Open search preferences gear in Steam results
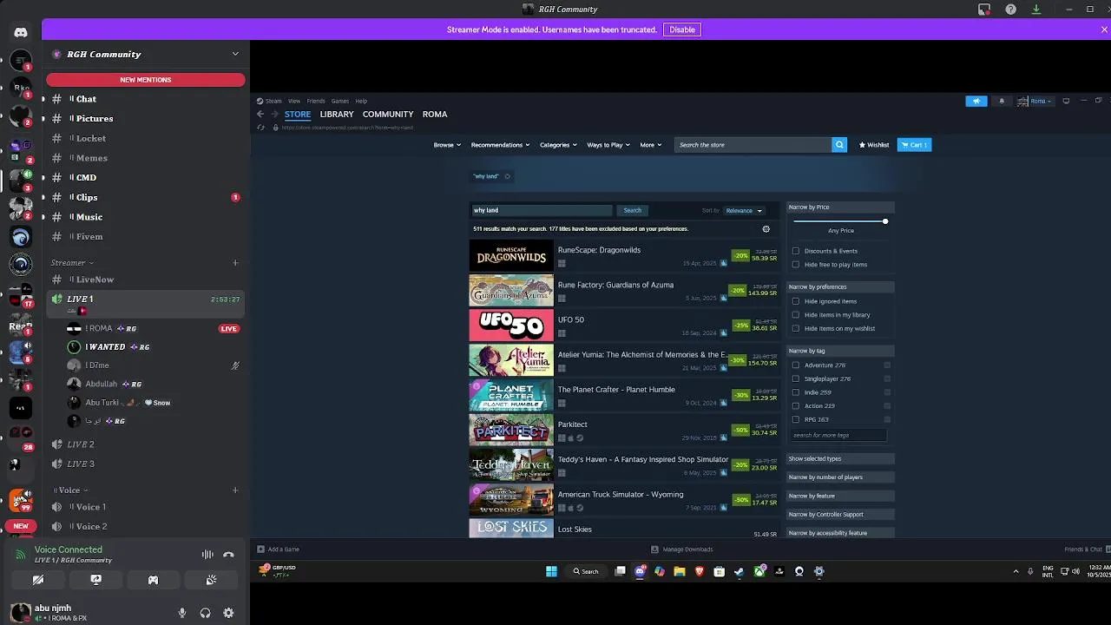1111x625 pixels. [x=766, y=229]
